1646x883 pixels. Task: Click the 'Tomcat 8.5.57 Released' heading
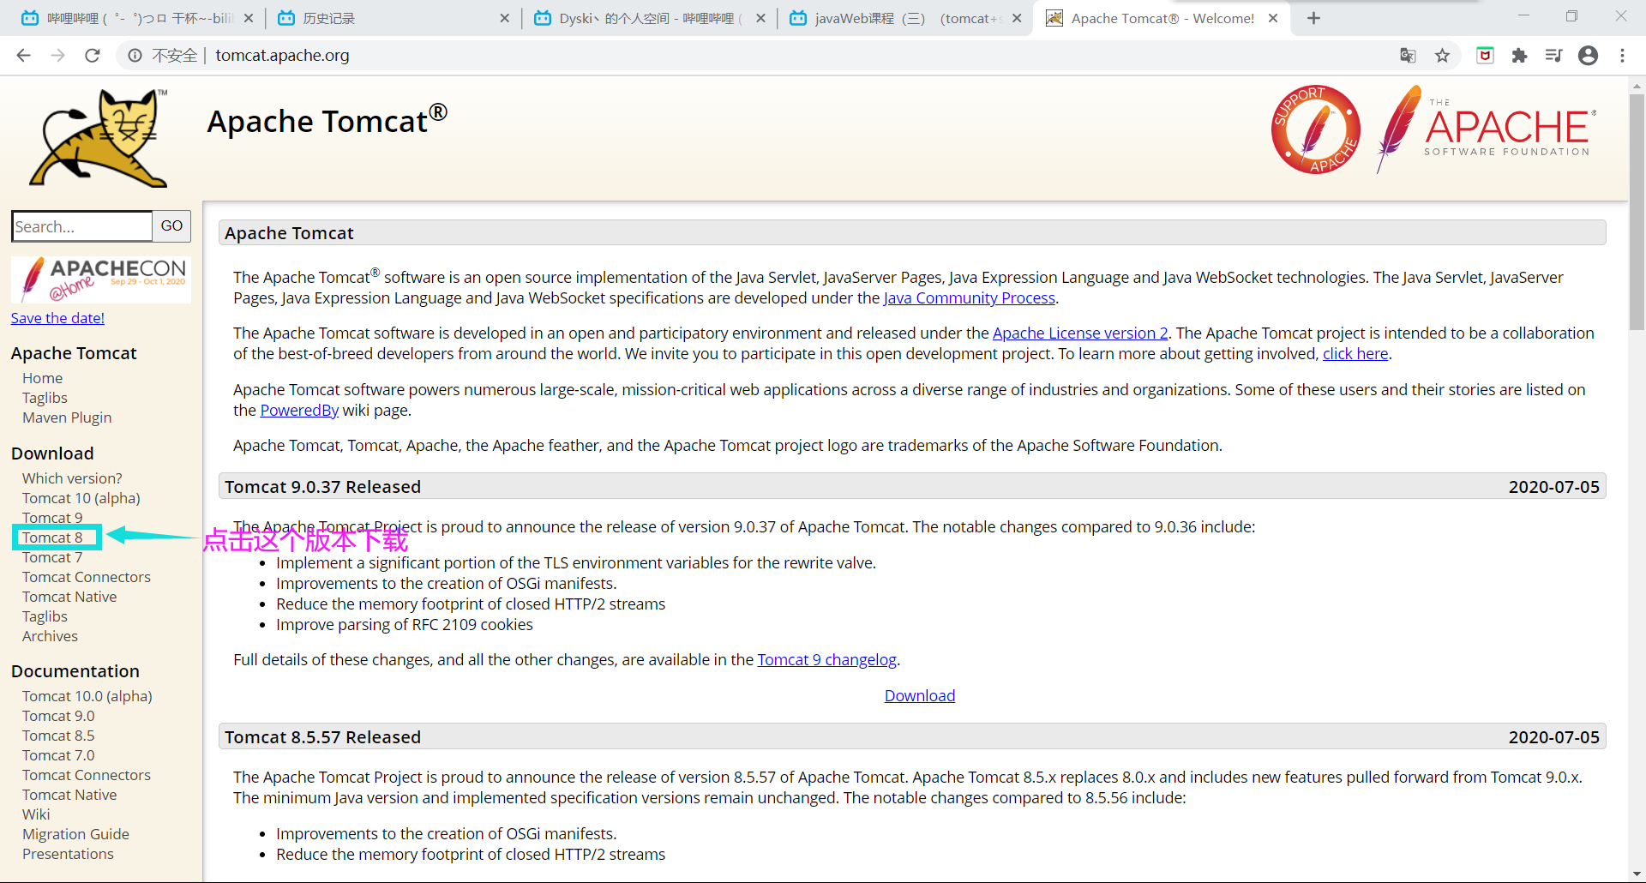click(322, 737)
